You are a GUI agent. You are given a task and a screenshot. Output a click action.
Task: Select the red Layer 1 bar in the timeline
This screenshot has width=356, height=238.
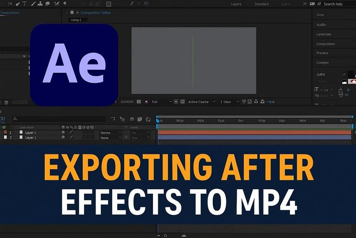click(x=255, y=132)
